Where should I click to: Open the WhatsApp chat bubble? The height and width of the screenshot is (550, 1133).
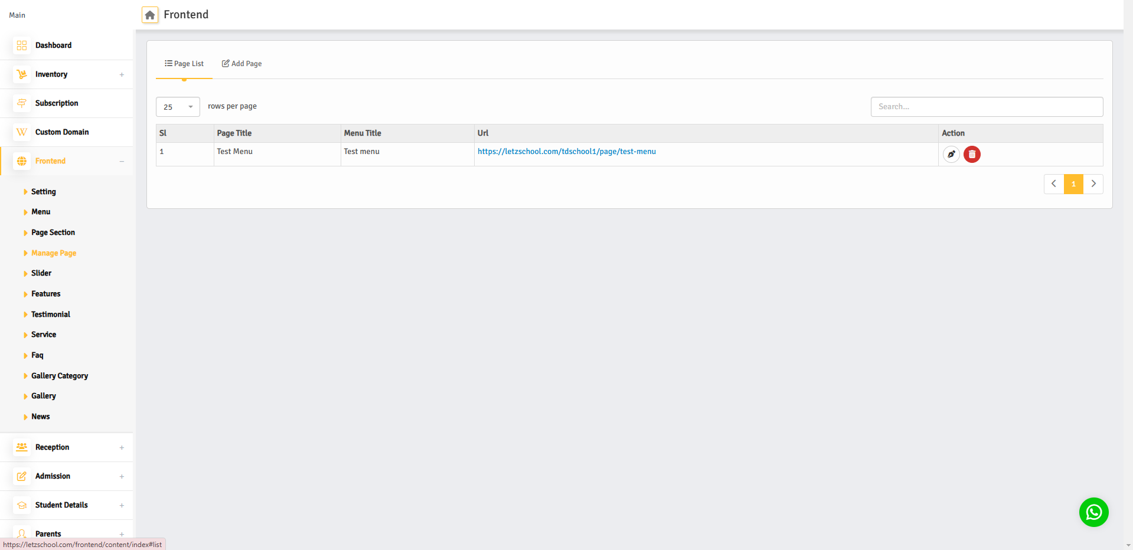(1093, 512)
